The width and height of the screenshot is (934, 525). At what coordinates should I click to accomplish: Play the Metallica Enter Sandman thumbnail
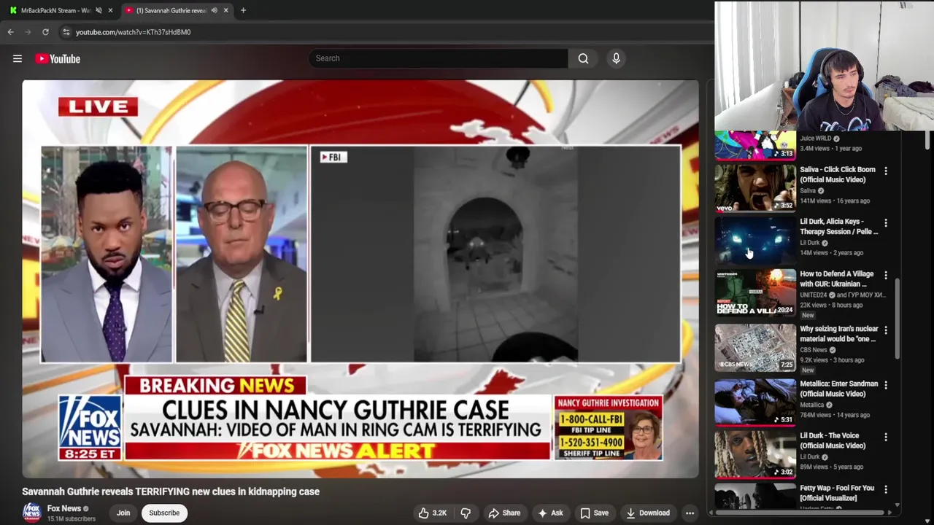click(755, 401)
